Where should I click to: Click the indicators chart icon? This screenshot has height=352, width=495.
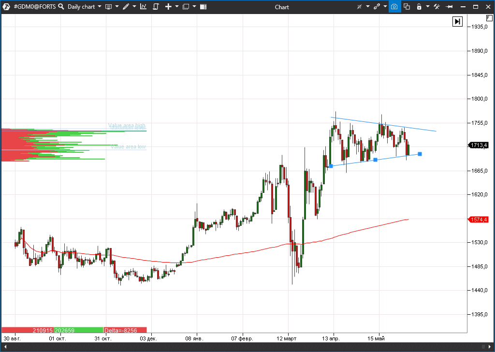(x=144, y=7)
